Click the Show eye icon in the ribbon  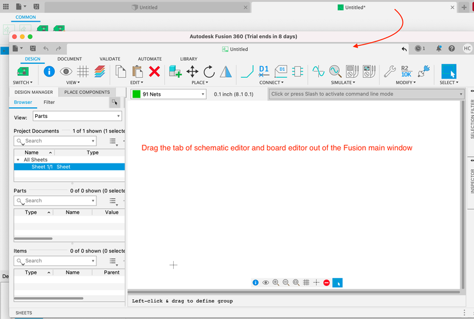point(66,71)
